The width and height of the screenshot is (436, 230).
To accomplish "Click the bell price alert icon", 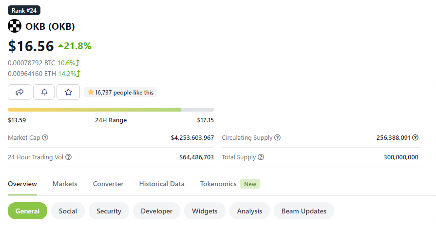I will coord(44,92).
